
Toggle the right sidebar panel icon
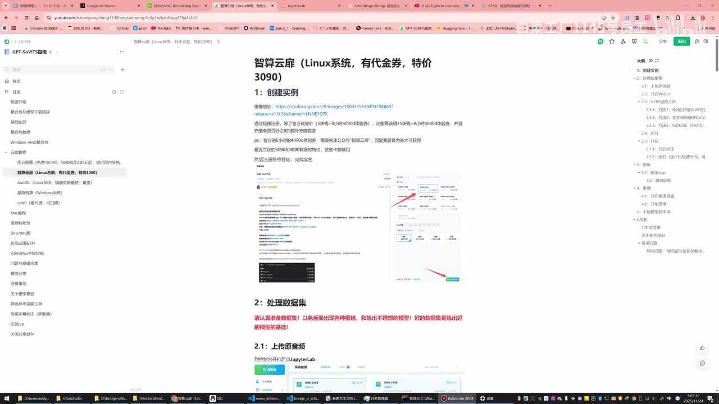(707, 42)
